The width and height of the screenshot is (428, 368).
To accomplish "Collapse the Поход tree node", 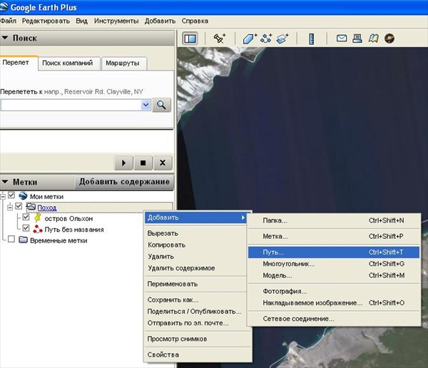I will pyautogui.click(x=10, y=208).
